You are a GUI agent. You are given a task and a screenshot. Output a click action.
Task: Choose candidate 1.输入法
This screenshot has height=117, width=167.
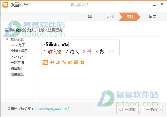53,52
